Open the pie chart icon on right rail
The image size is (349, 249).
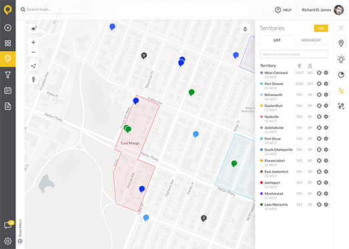341,75
